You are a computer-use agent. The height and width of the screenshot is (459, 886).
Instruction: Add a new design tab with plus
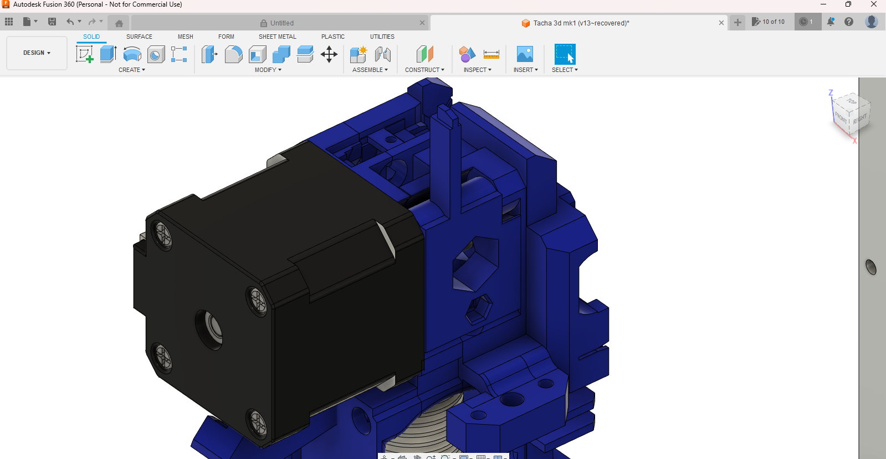[738, 23]
